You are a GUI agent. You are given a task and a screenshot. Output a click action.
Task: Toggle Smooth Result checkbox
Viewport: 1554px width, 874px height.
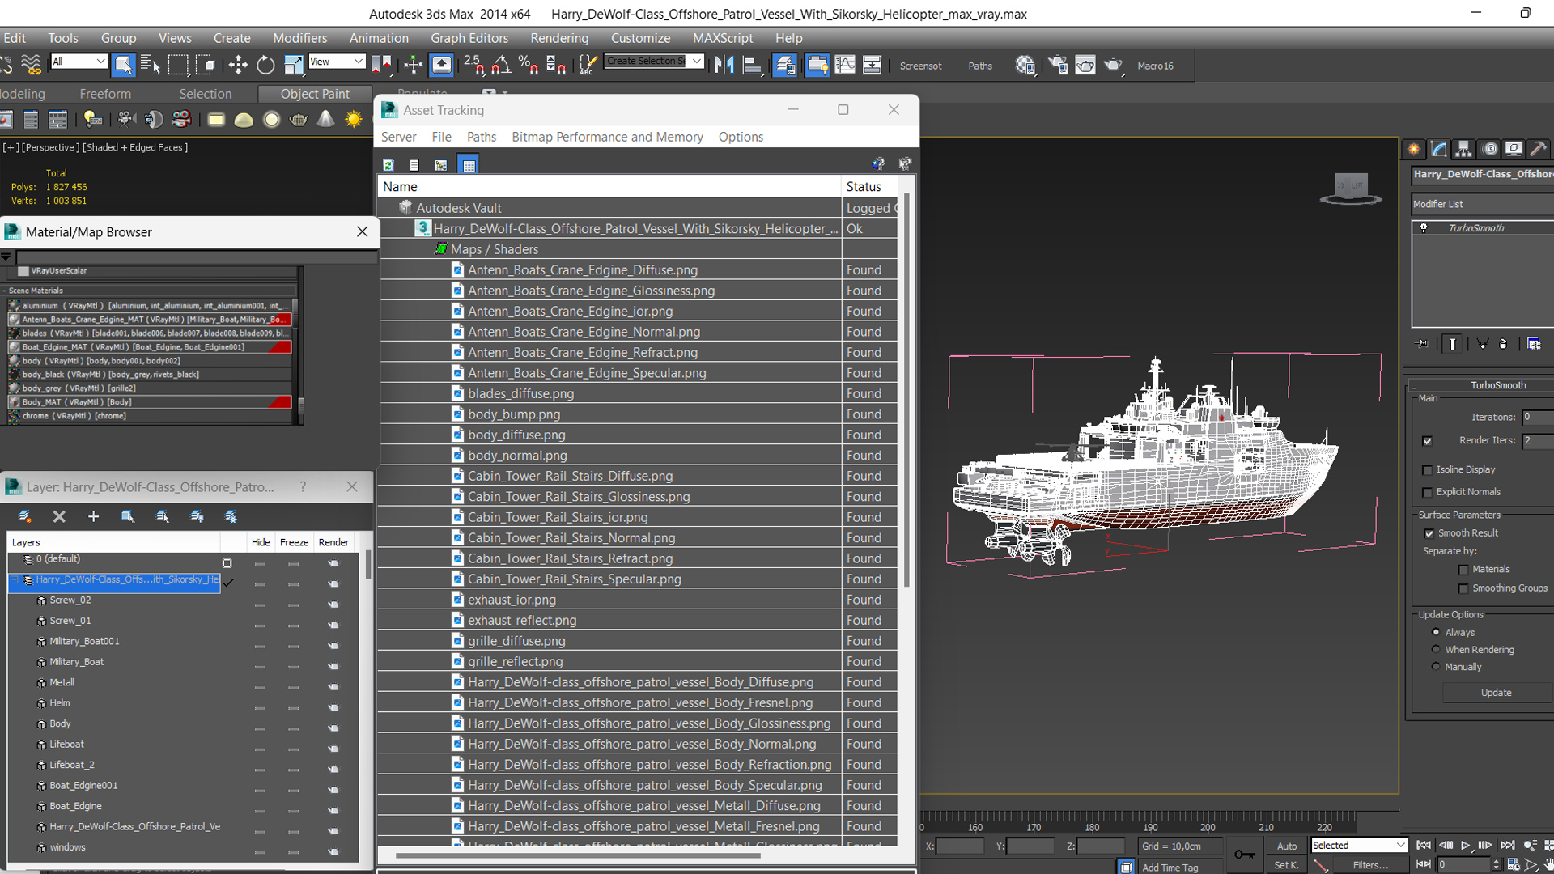[1429, 533]
